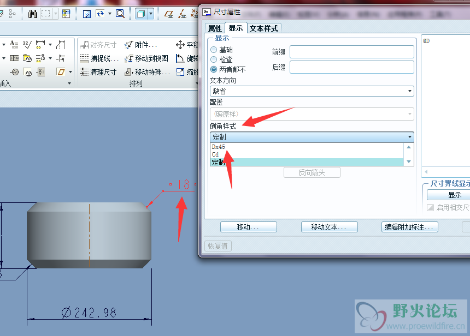Switch to the 显示 tab

(x=236, y=28)
